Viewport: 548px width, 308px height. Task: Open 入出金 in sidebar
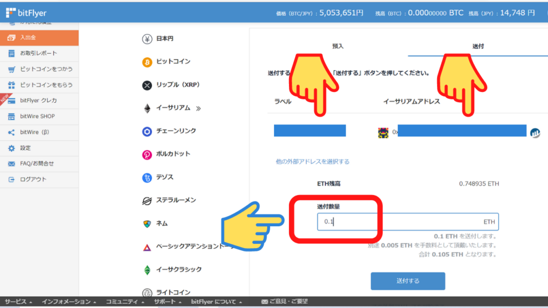pos(39,37)
